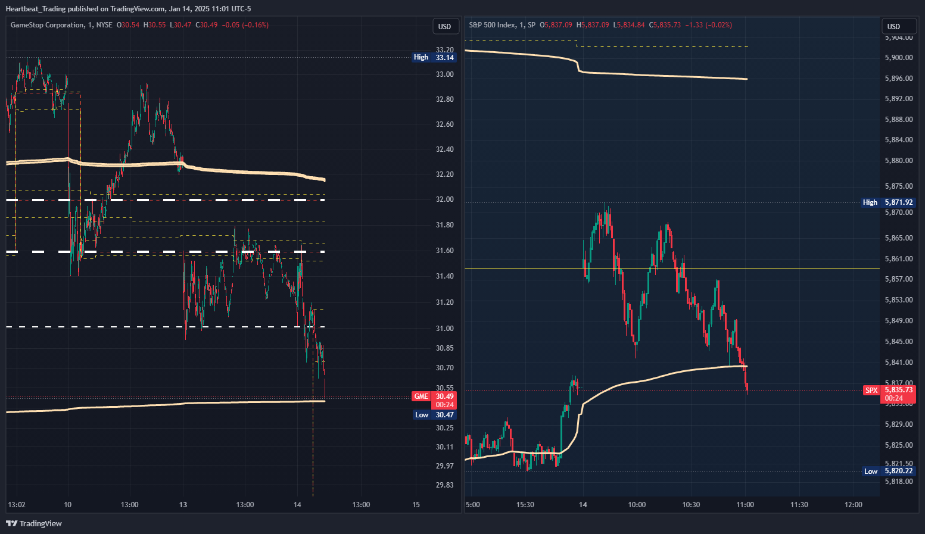
Task: Select the Low 30.47 price label
Action: point(434,415)
